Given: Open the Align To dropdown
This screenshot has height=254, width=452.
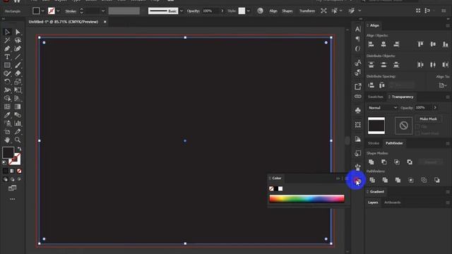Looking at the screenshot, I should pyautogui.click(x=442, y=85).
